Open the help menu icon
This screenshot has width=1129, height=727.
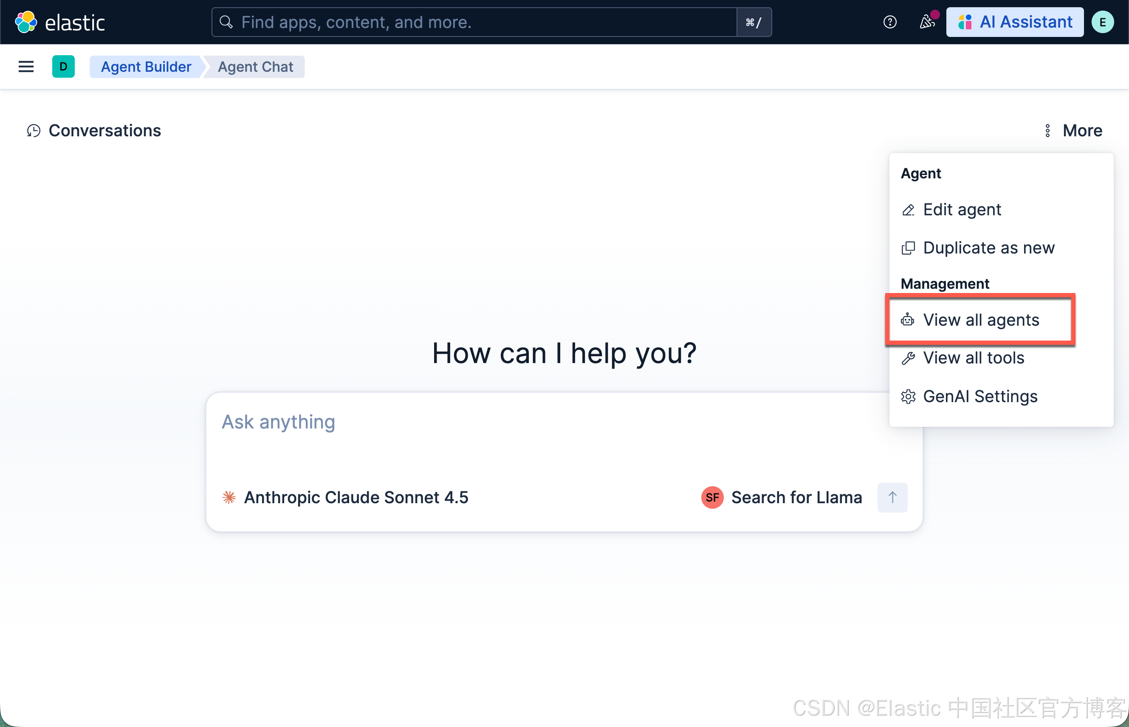pyautogui.click(x=889, y=22)
